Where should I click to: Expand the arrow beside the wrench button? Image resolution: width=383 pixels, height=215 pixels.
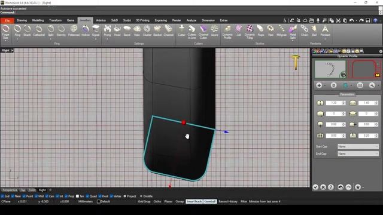point(378,85)
